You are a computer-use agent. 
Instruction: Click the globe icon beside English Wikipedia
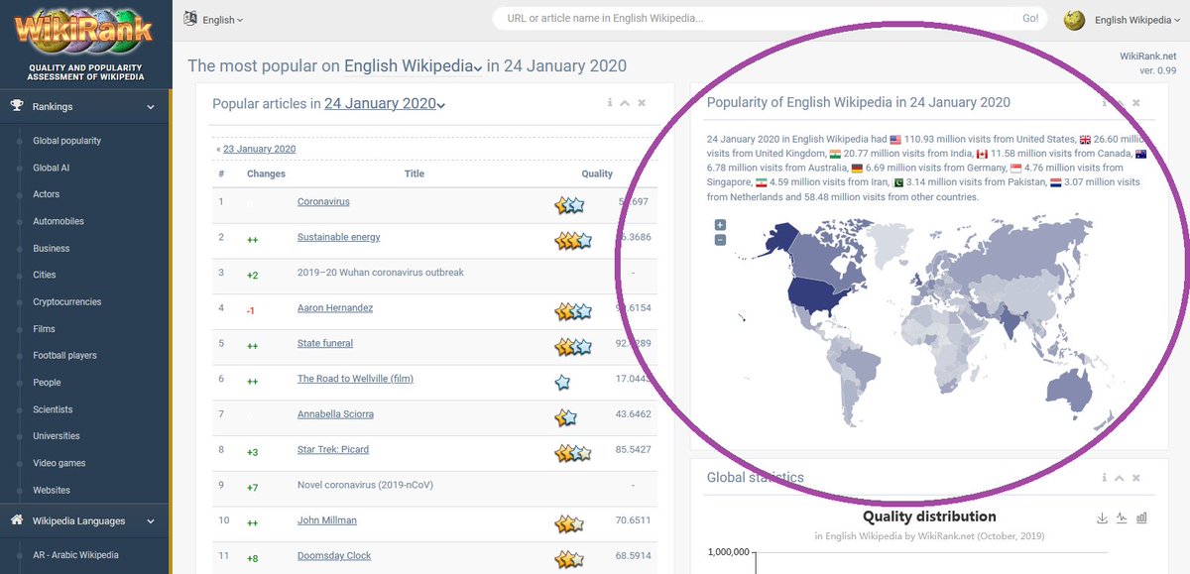[1073, 20]
